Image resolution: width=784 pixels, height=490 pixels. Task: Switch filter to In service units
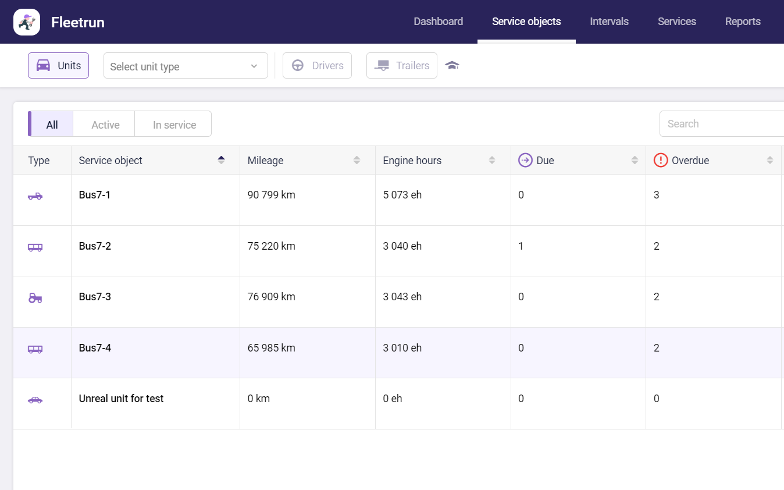(174, 125)
